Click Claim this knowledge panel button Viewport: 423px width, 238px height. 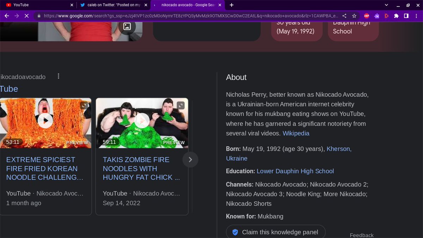276,232
